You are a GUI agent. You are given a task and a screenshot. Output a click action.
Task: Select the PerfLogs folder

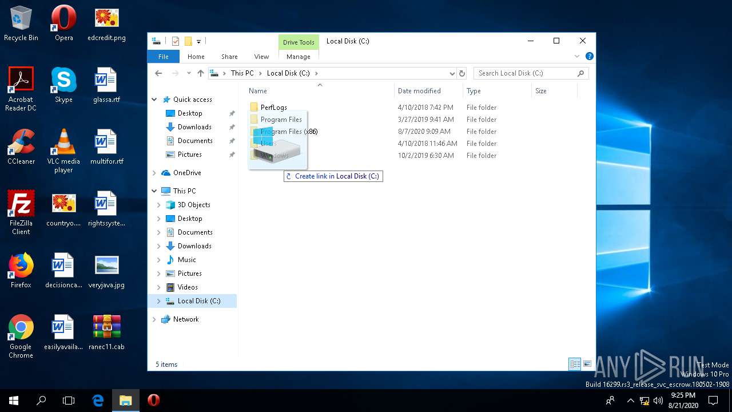click(274, 108)
